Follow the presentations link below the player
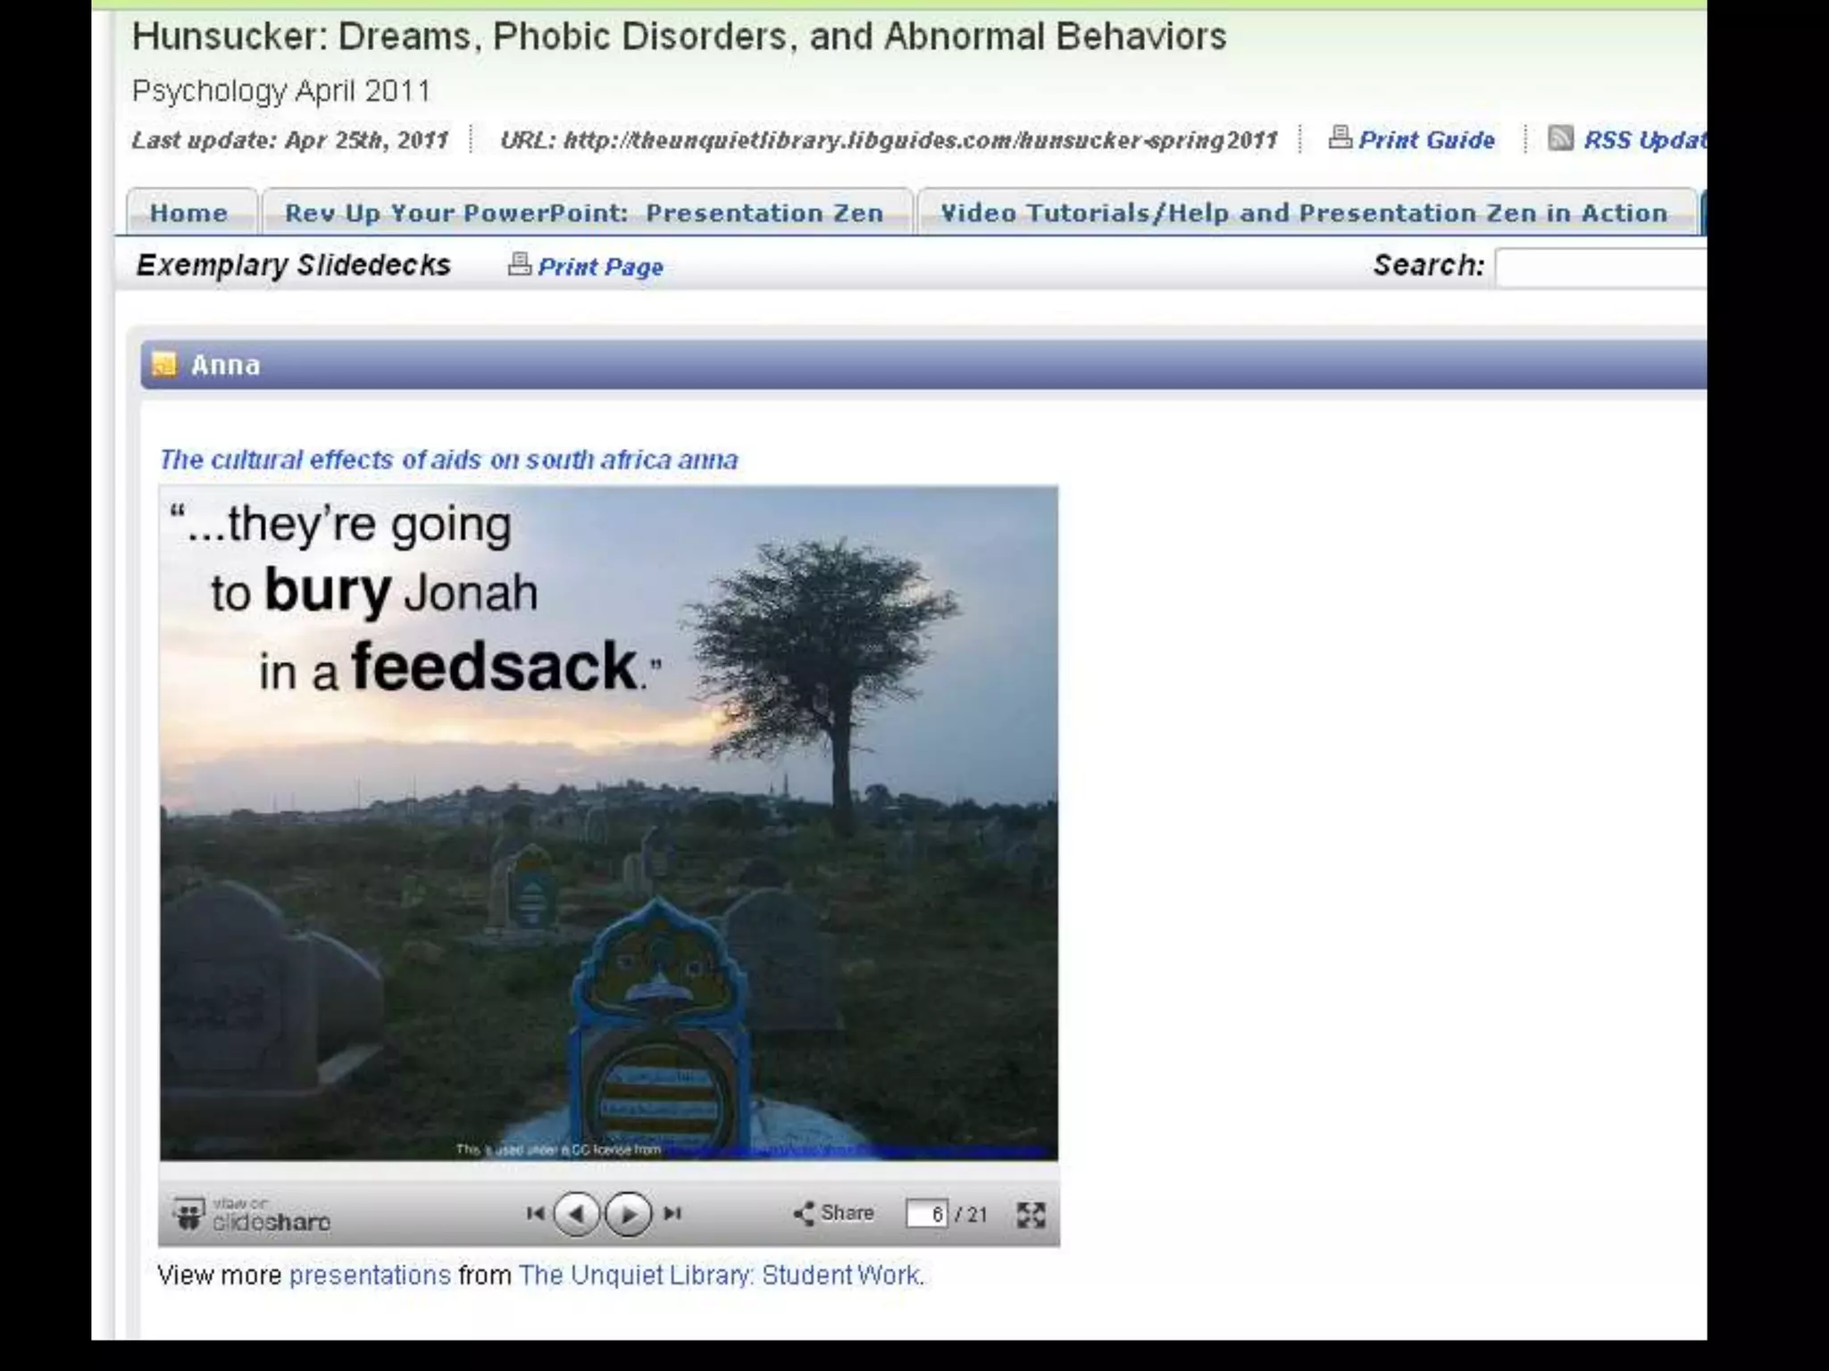This screenshot has height=1371, width=1829. click(x=370, y=1275)
